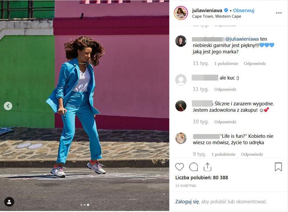The image size is (288, 212).
Task: Reply to the 'Life is fun?' comment
Action: point(252,154)
